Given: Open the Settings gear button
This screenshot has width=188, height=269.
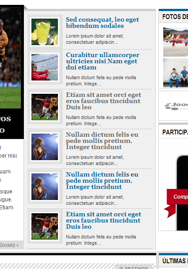Looking at the screenshot, I should (x=134, y=267).
